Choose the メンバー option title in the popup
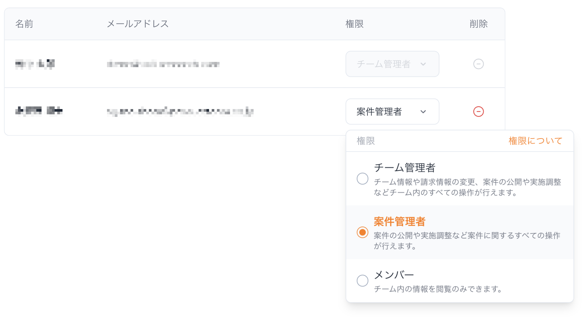The width and height of the screenshot is (587, 319). [394, 275]
